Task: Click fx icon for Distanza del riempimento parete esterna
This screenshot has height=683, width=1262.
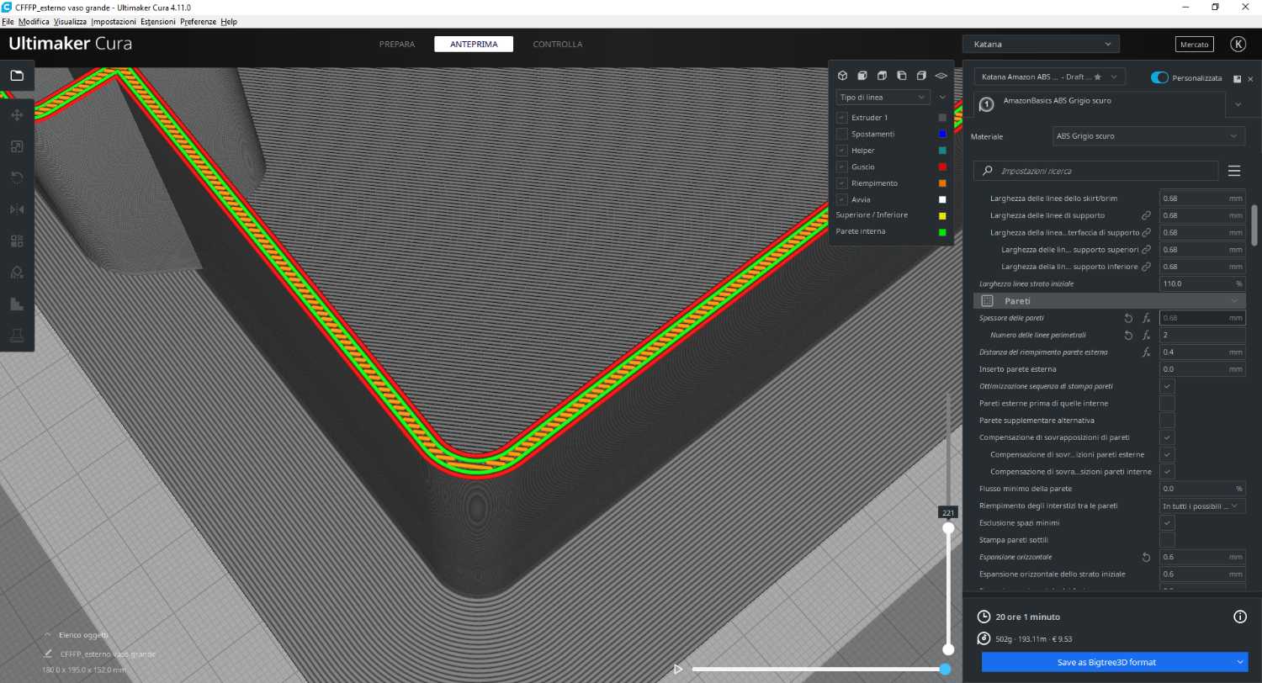Action: [1146, 352]
